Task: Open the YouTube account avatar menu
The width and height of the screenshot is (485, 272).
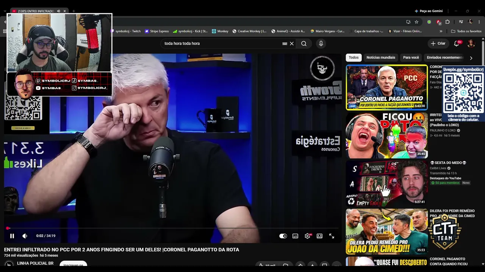Action: (471, 43)
